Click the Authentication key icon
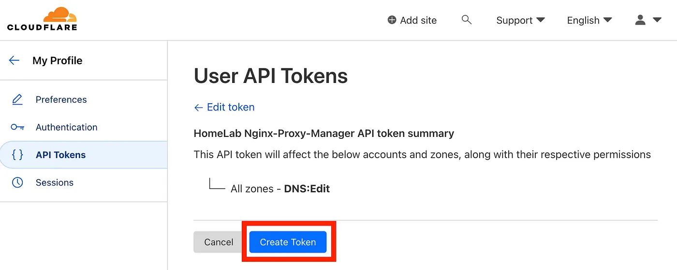 coord(17,127)
